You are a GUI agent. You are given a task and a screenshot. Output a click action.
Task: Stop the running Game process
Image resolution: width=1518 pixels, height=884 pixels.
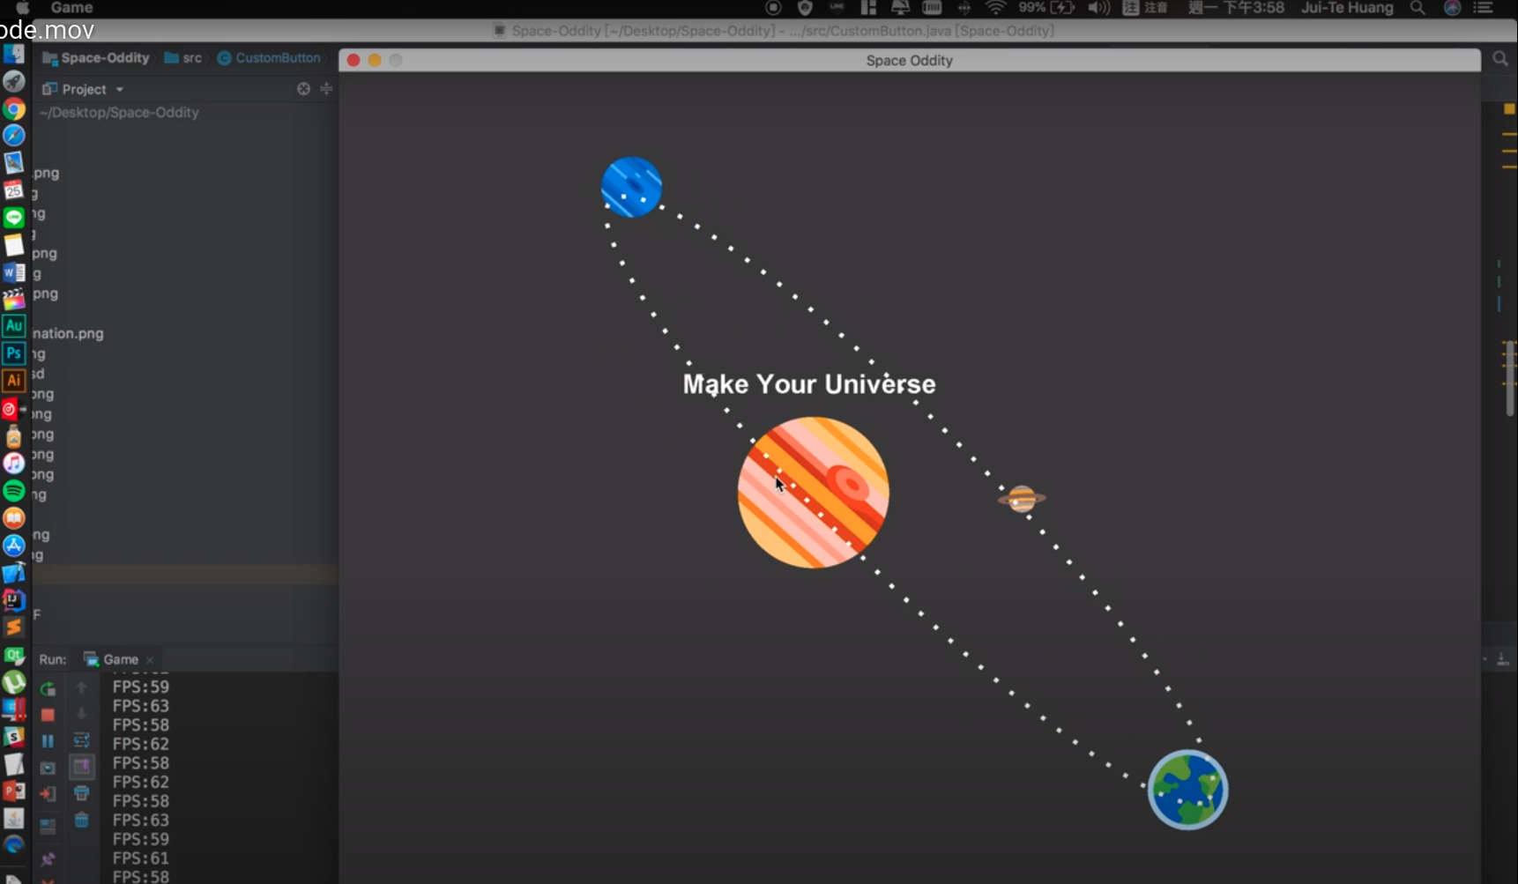48,715
